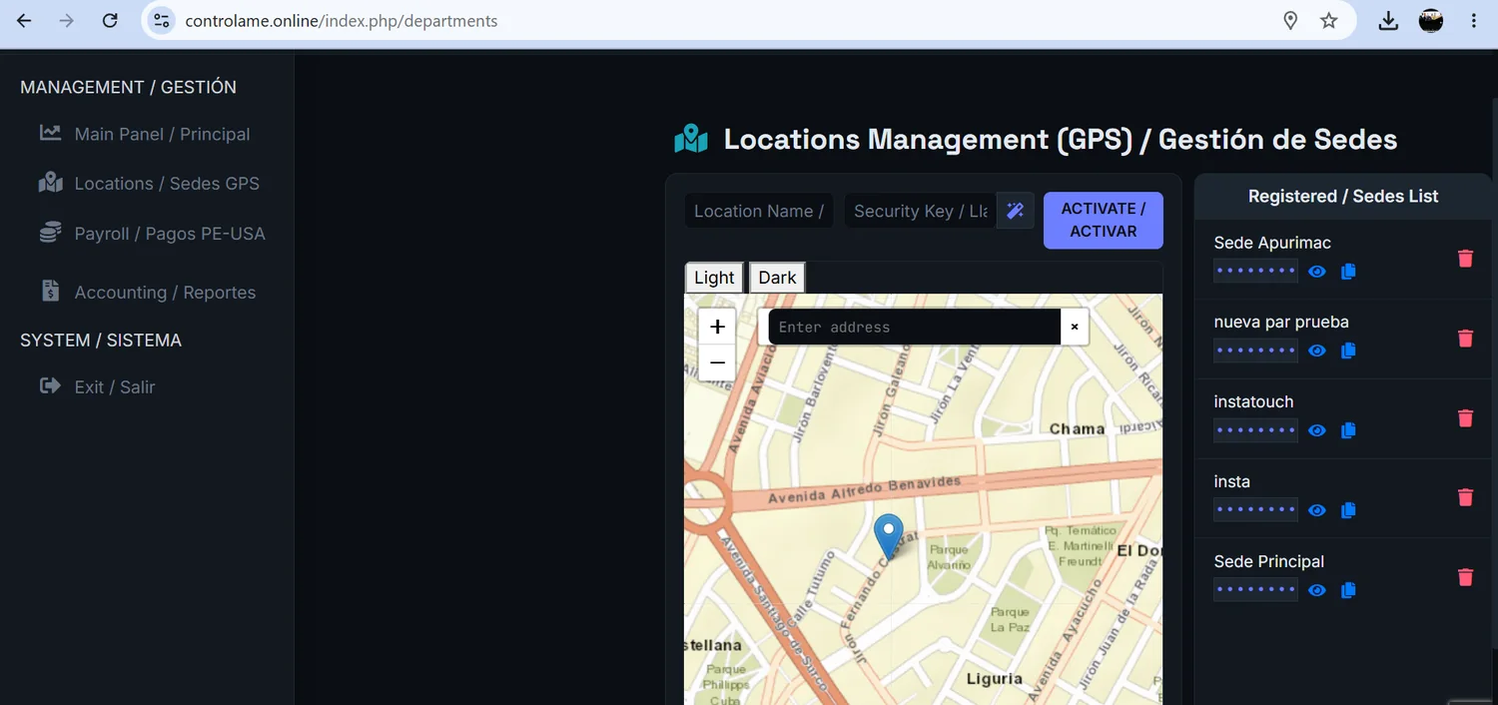The height and width of the screenshot is (705, 1498).
Task: Reload the page with browser refresh icon
Action: (x=110, y=20)
